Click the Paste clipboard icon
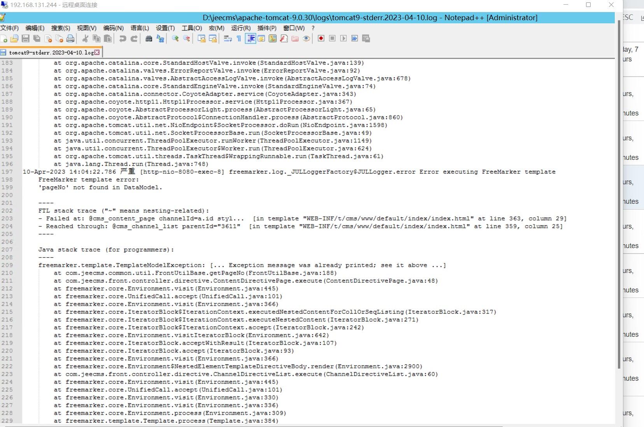This screenshot has width=644, height=427. [108, 38]
